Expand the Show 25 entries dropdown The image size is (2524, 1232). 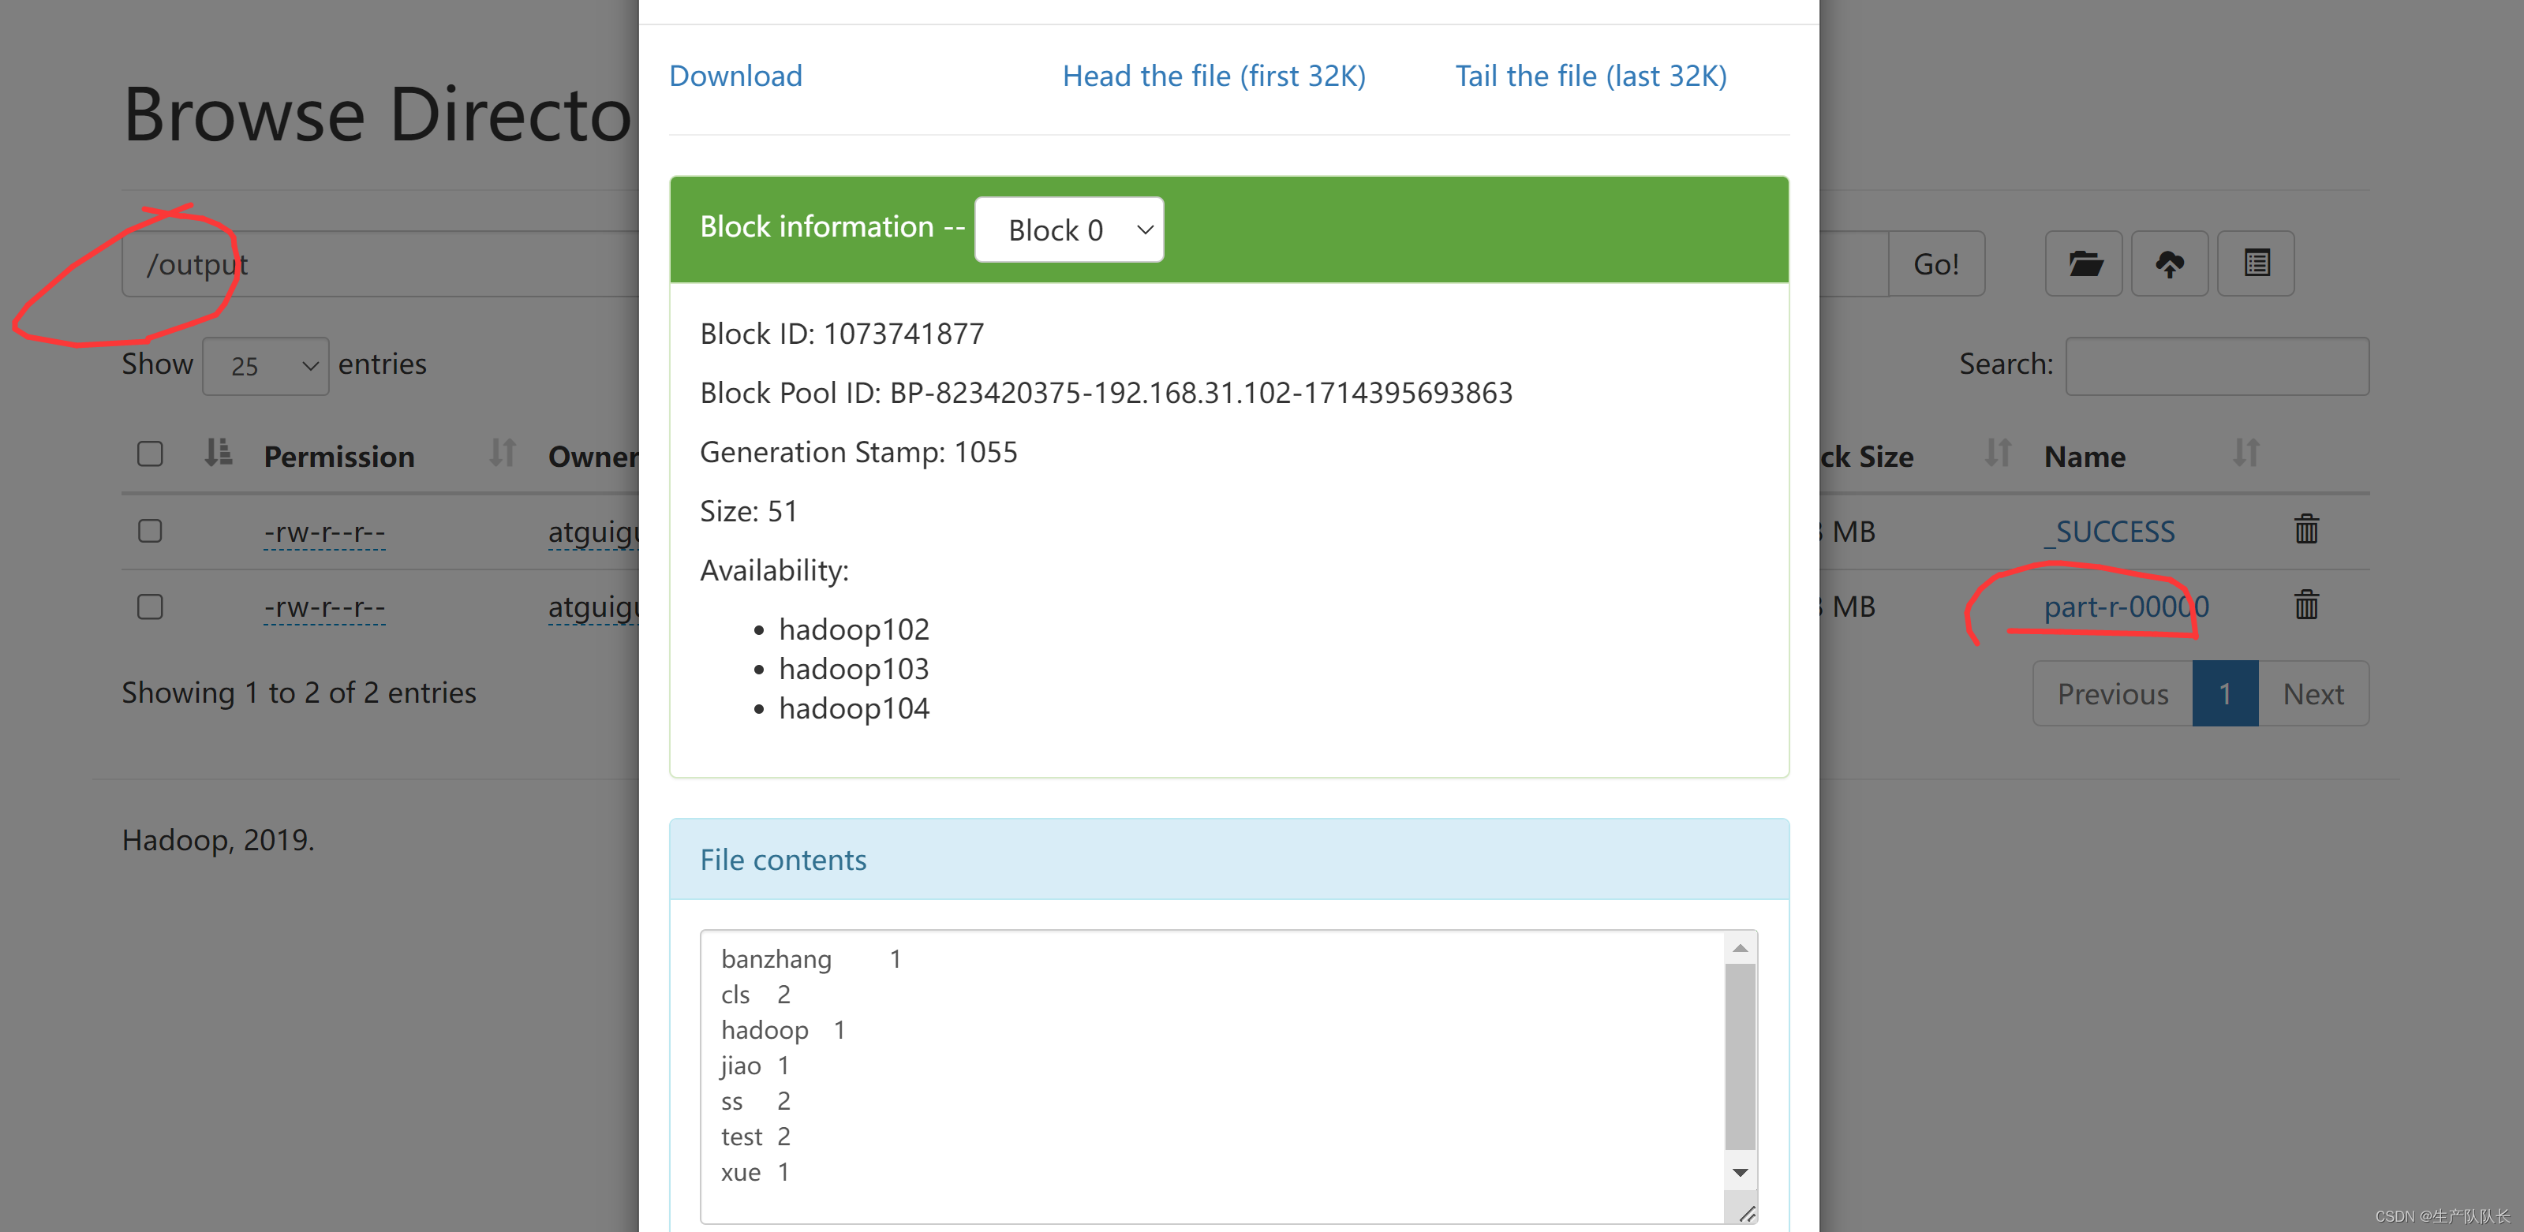pyautogui.click(x=266, y=366)
